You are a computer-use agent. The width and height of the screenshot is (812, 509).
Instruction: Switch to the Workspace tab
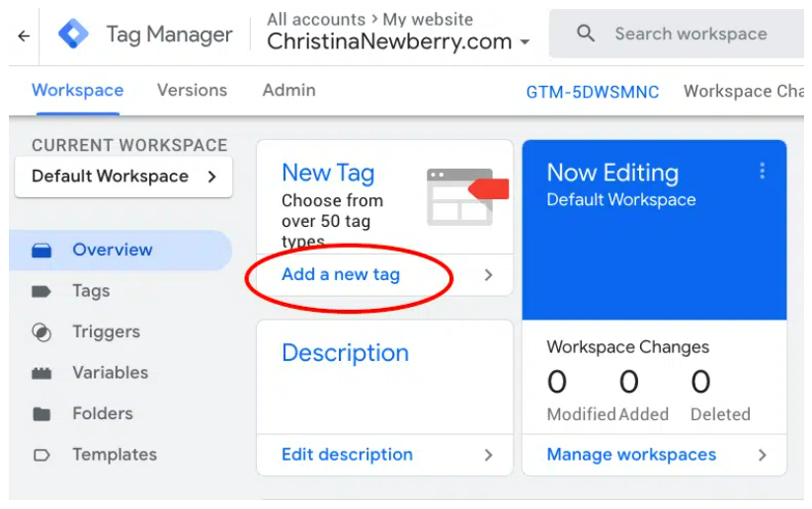tap(78, 90)
